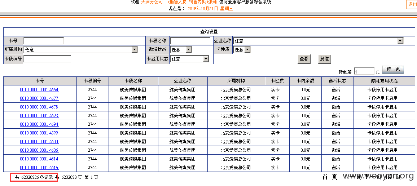Click the 转到 go-to-page button
The height and width of the screenshot is (186, 417).
(393, 69)
